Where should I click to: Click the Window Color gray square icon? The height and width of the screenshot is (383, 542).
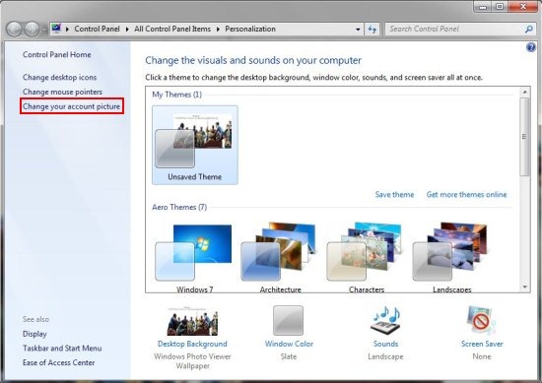coord(289,321)
